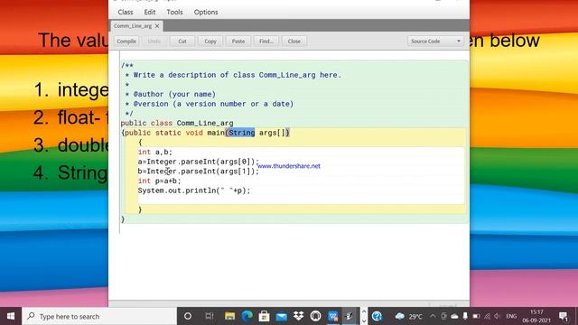Click the line 'int p=a+b;'
The width and height of the screenshot is (578, 325).
point(160,181)
